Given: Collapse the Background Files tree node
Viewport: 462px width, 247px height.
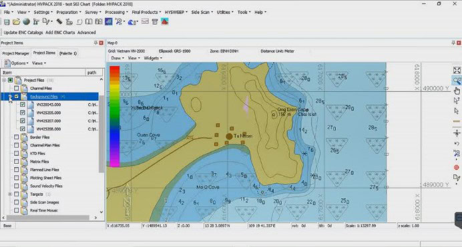Looking at the screenshot, I should pos(10,97).
